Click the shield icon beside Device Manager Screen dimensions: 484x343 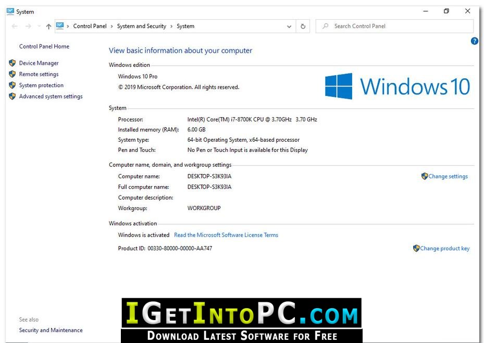tap(13, 63)
